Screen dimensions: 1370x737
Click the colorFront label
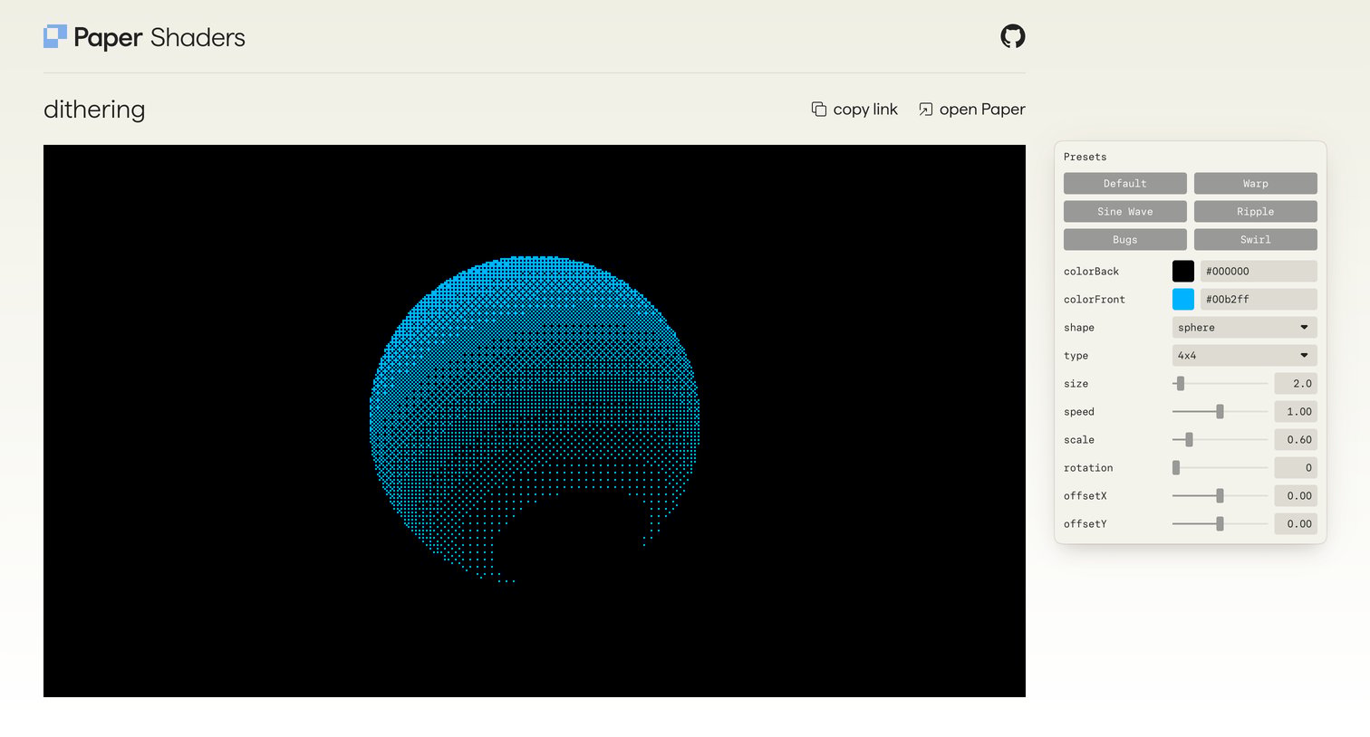[1094, 299]
